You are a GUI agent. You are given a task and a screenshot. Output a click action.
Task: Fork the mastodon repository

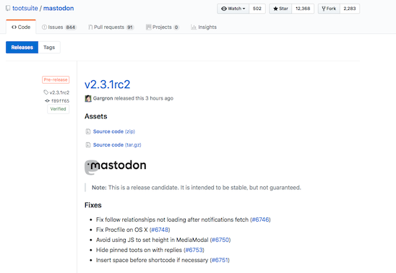point(329,9)
